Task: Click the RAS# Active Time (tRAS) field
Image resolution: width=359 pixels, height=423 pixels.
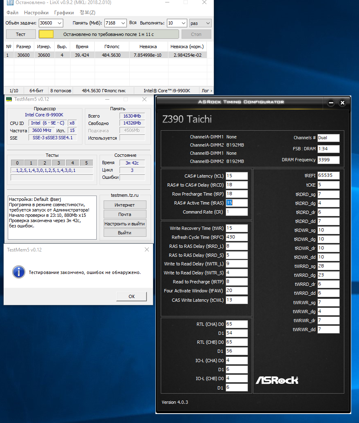Action: coord(237,203)
